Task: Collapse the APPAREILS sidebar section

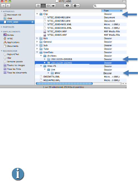Action: click(x=2, y=11)
